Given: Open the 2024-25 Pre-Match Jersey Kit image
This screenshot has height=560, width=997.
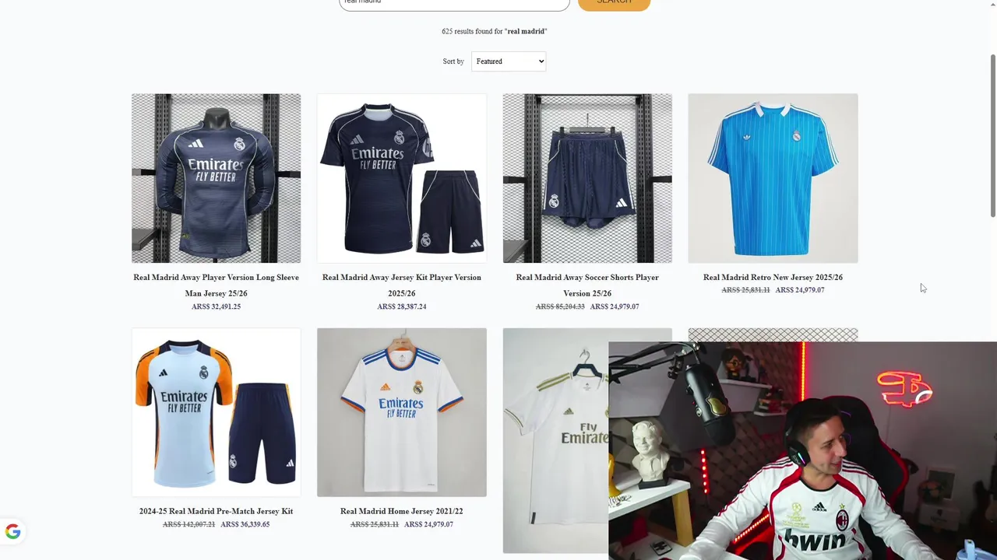Looking at the screenshot, I should 216,412.
